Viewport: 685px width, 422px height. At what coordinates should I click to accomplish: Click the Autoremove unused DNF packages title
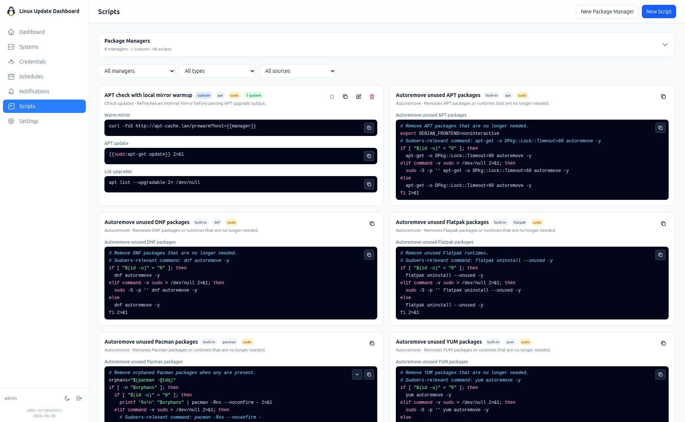[x=147, y=222]
